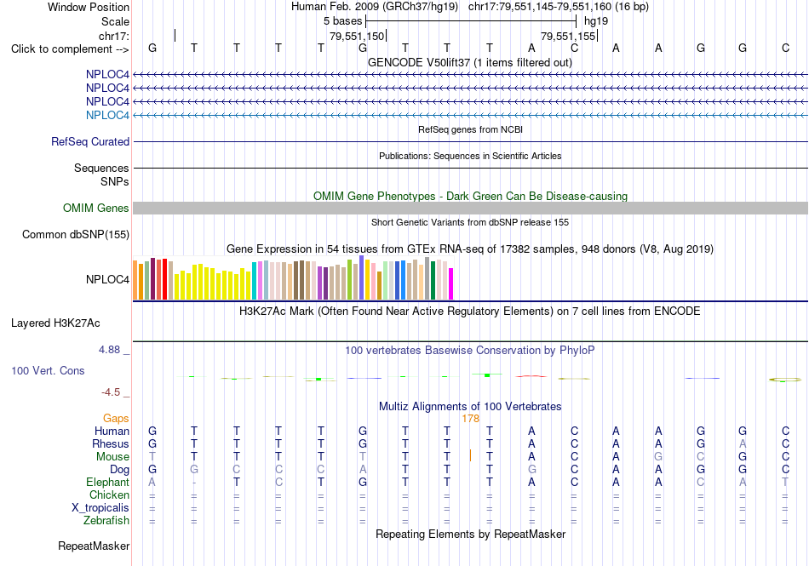809x566 pixels.
Task: Click the 'chr17:' ruler label
Action: click(113, 36)
